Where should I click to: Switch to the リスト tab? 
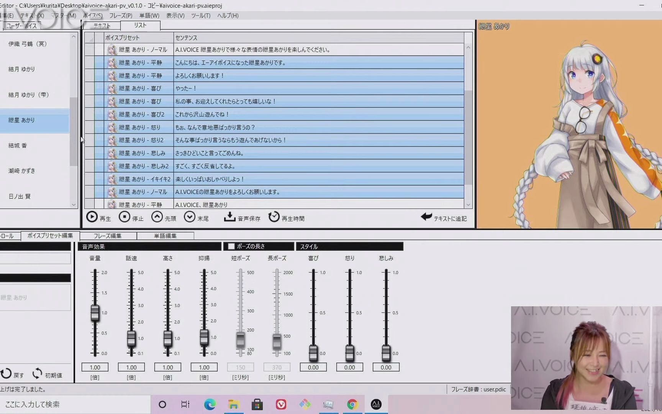click(x=140, y=25)
